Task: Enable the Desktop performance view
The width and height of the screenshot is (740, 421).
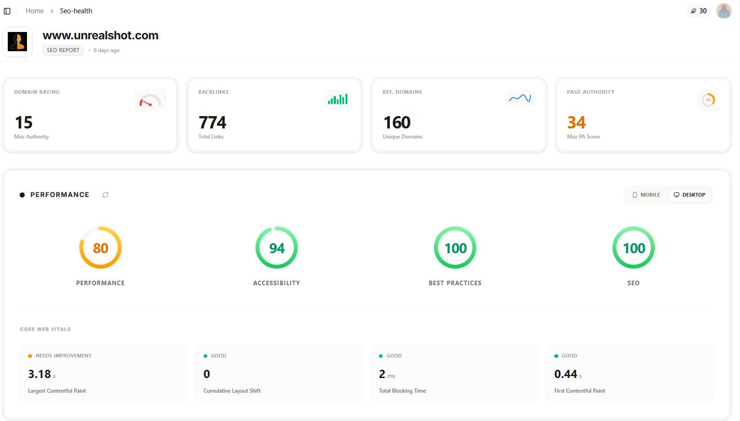Action: (690, 195)
